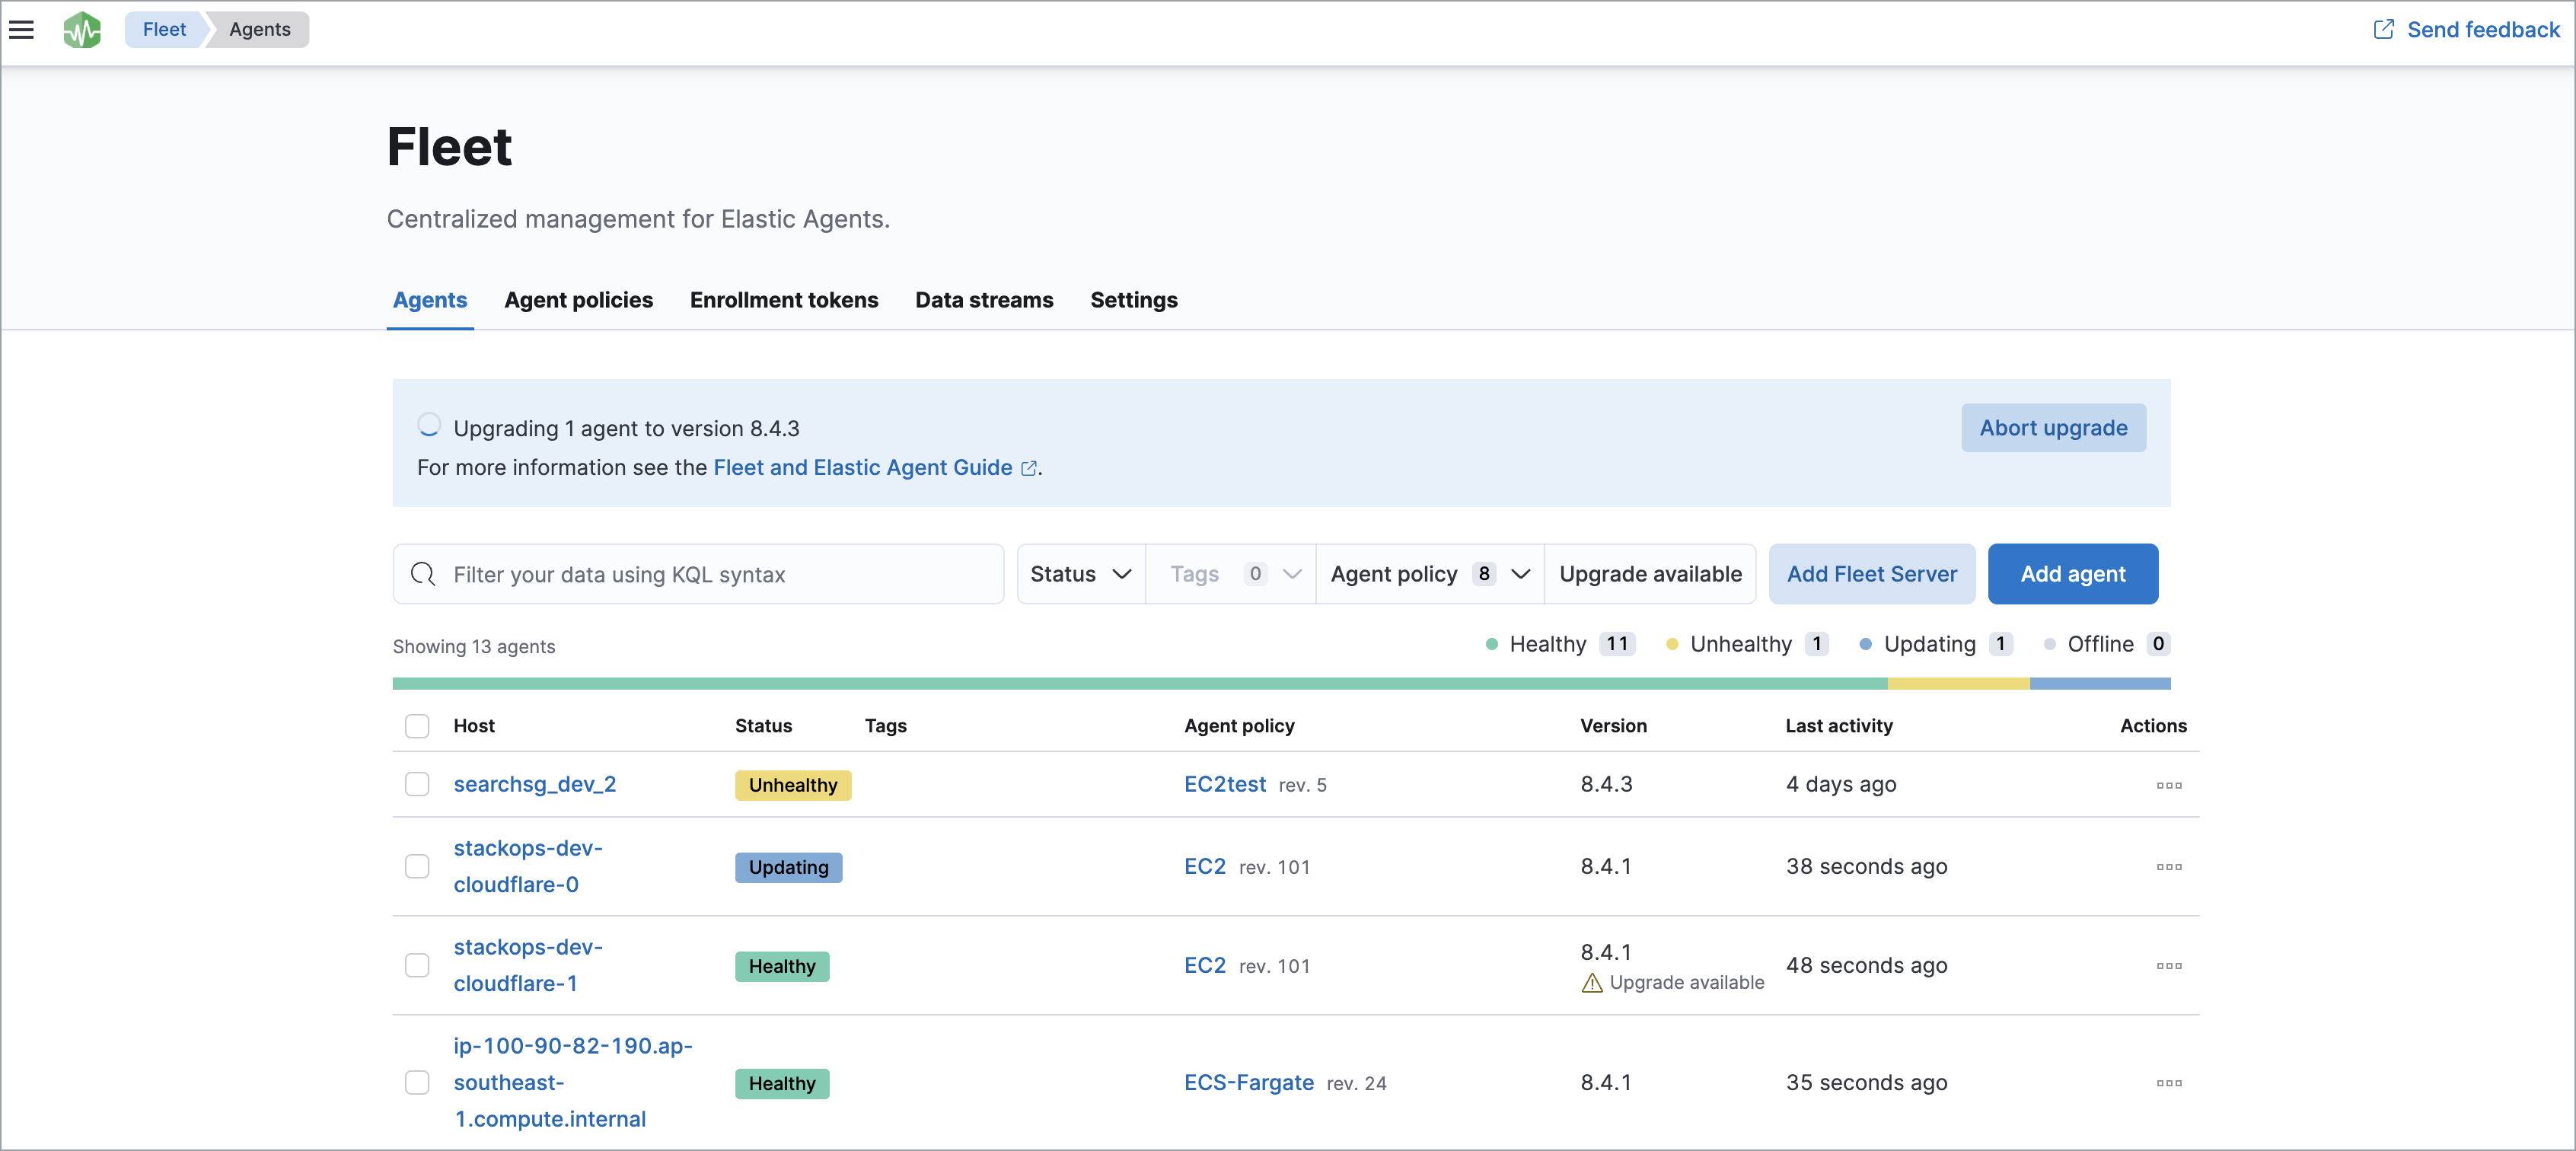Open the Settings tab
Screen dimensions: 2576x1151
coord(1133,300)
